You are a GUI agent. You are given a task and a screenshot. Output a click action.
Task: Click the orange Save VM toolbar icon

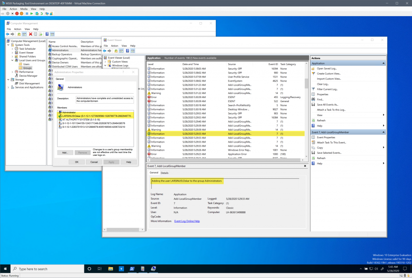[x=22, y=13]
